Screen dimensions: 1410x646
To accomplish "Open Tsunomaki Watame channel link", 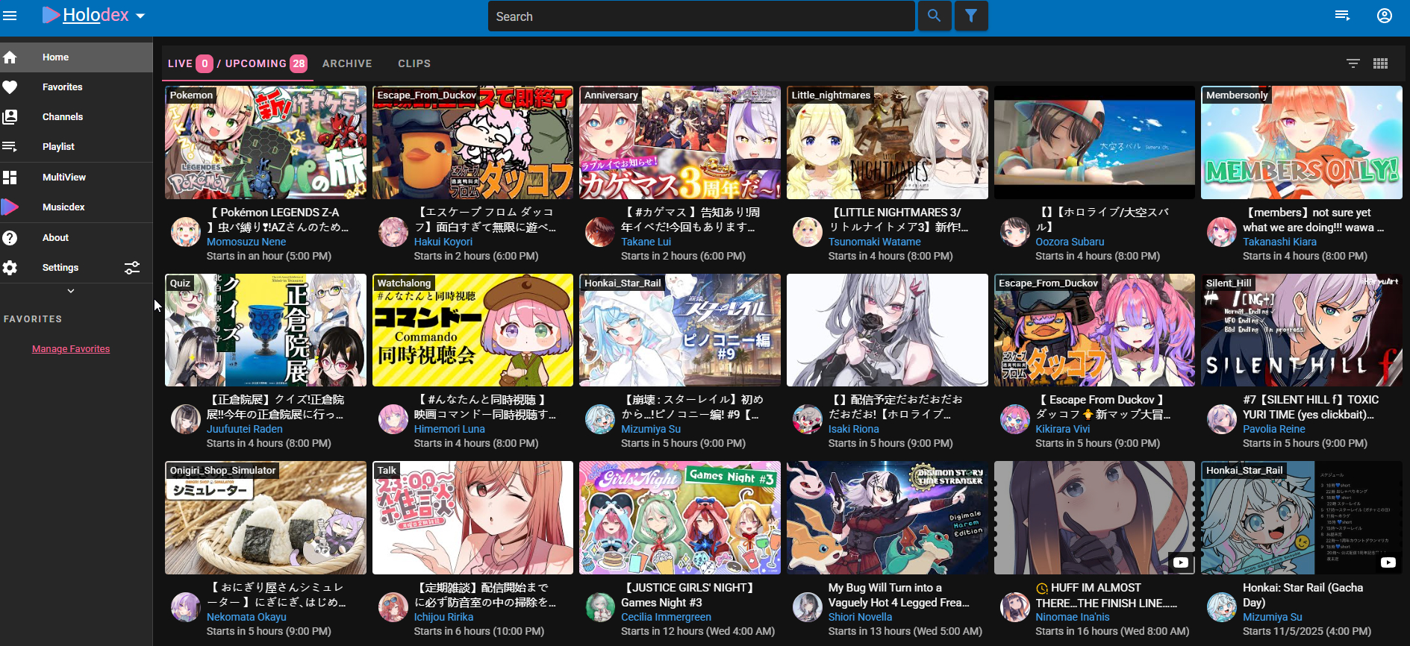I will coord(875,242).
